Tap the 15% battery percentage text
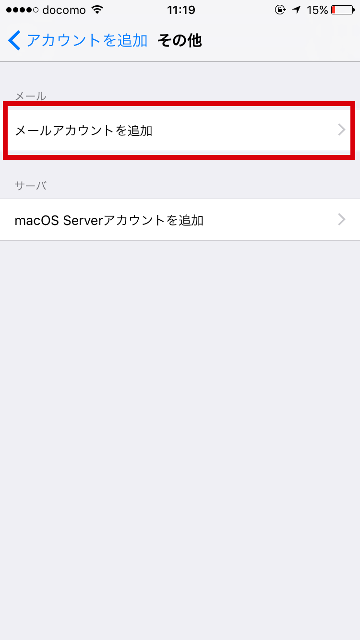Image resolution: width=360 pixels, height=640 pixels. click(317, 10)
